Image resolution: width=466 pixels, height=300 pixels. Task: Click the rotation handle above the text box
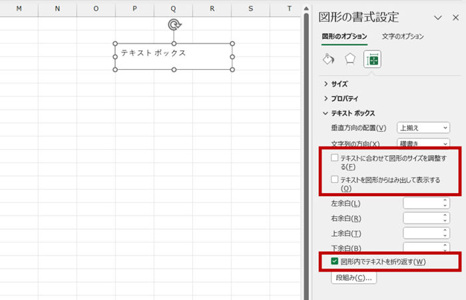[x=174, y=25]
